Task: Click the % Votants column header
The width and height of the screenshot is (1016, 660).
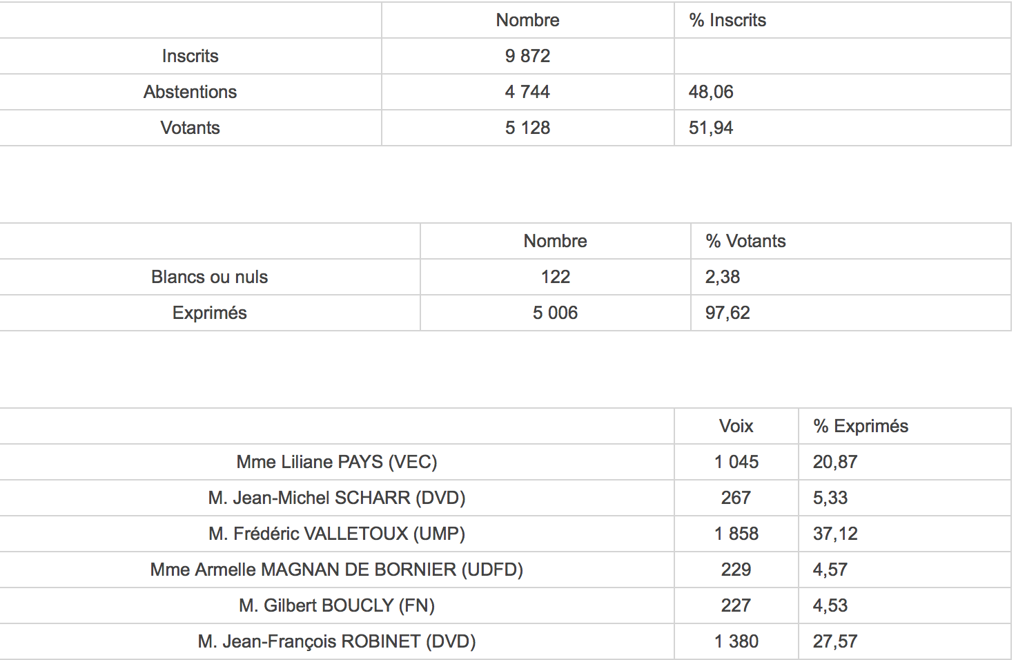Action: pyautogui.click(x=745, y=241)
